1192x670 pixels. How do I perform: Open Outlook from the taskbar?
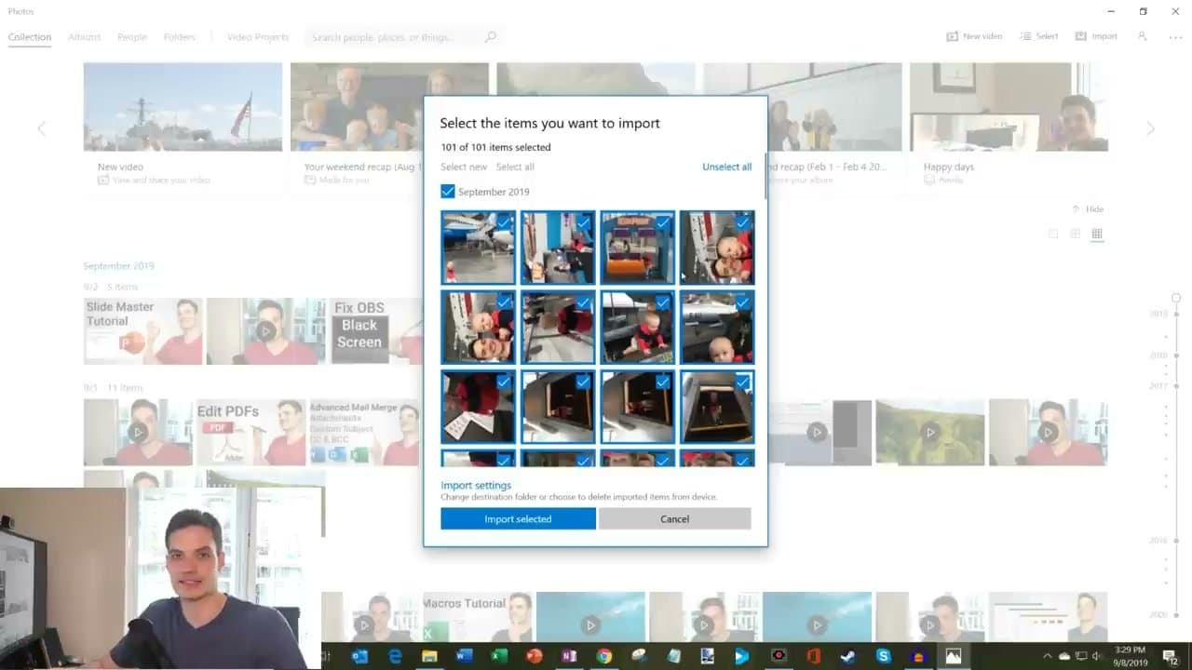pos(360,656)
